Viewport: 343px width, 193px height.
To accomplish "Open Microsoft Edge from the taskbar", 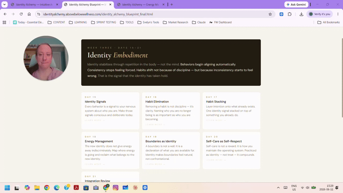I will click(x=57, y=188).
